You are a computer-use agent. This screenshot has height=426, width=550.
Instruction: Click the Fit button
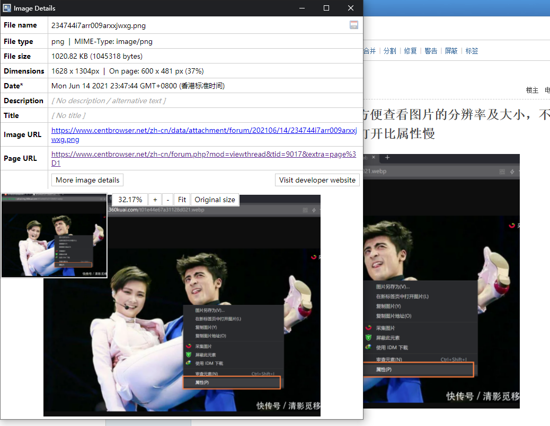pyautogui.click(x=182, y=200)
